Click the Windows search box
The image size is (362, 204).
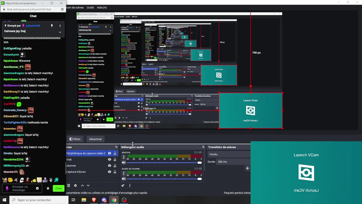tap(39, 200)
